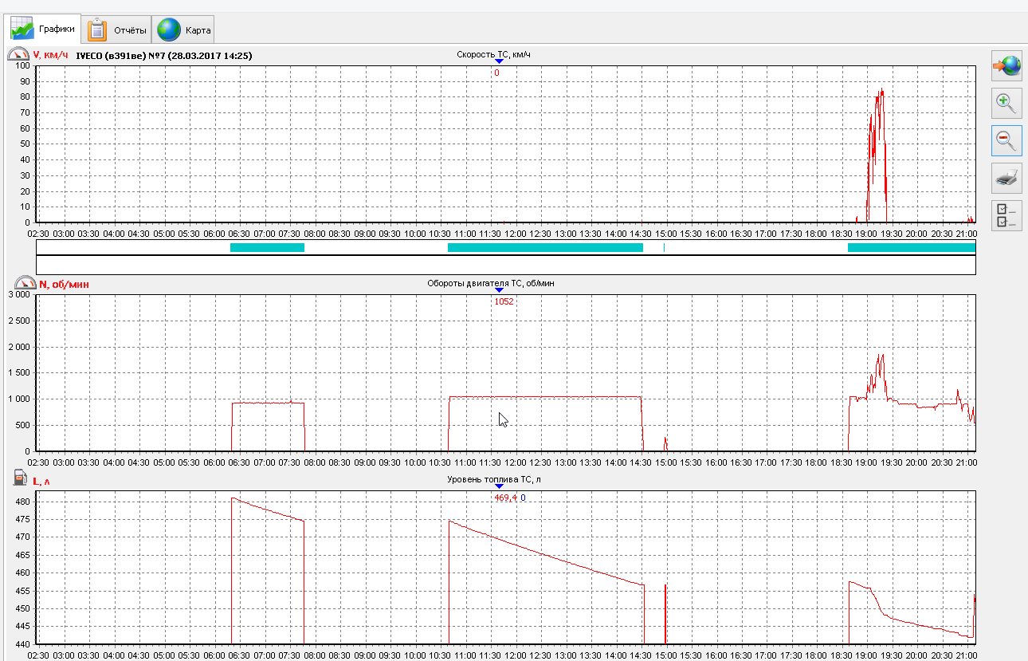Select the teal activity bar starting near 06:30
The image size is (1028, 661).
point(267,247)
